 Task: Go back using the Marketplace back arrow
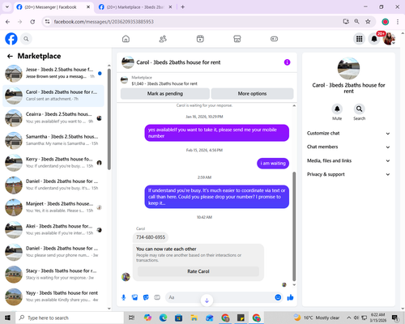pyautogui.click(x=10, y=56)
